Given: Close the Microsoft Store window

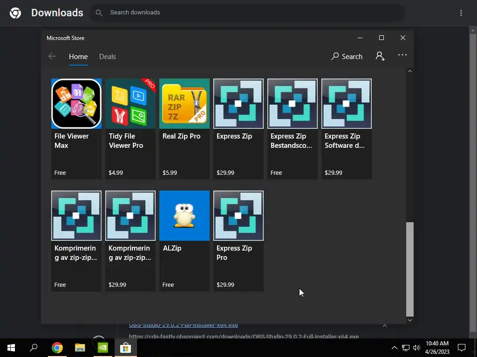Looking at the screenshot, I should 403,38.
